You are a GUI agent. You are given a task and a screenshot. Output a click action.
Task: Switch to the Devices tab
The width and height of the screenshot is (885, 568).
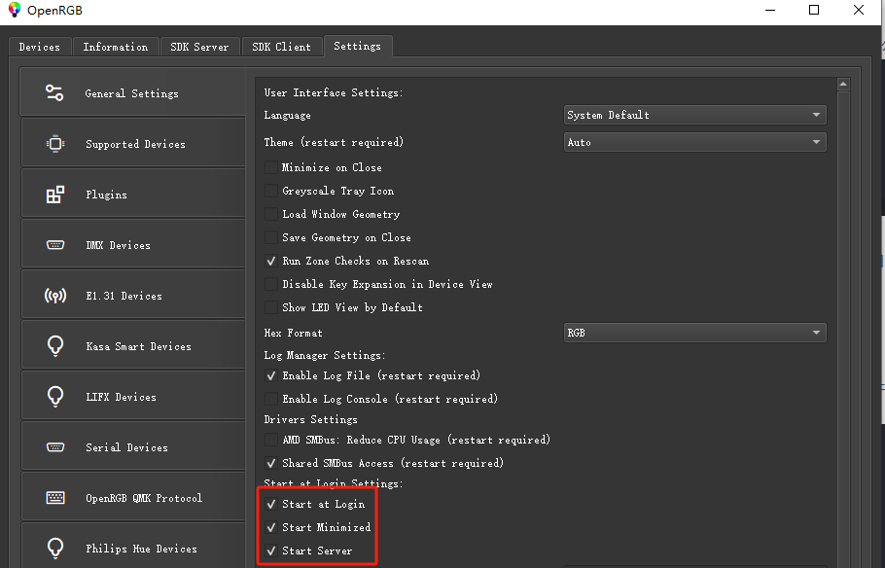[x=40, y=47]
